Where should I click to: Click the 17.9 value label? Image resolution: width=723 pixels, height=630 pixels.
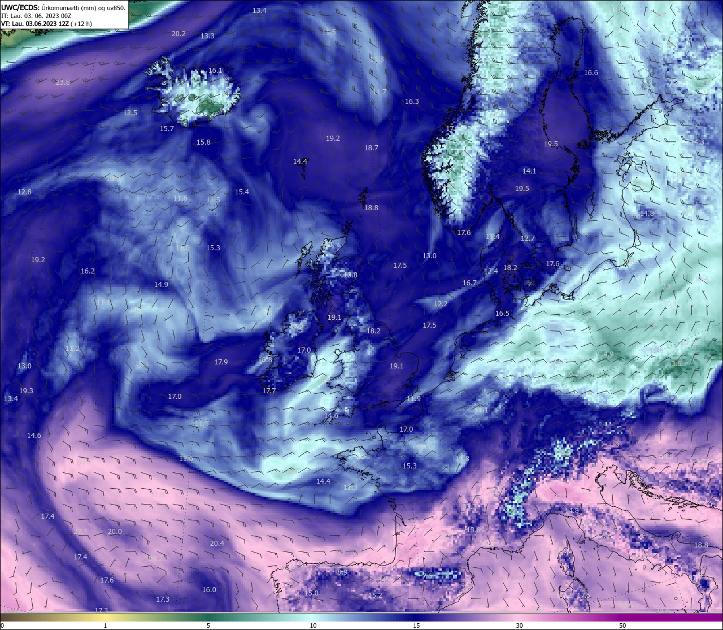point(221,362)
